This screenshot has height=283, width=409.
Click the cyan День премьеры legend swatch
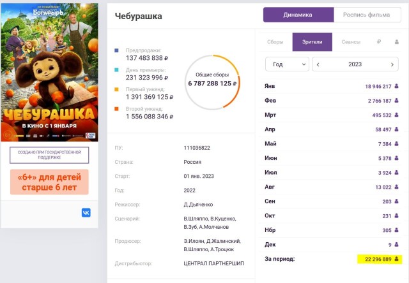[x=116, y=70]
